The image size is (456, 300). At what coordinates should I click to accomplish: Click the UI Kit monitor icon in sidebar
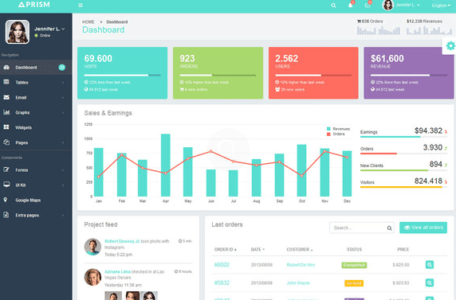pyautogui.click(x=6, y=185)
